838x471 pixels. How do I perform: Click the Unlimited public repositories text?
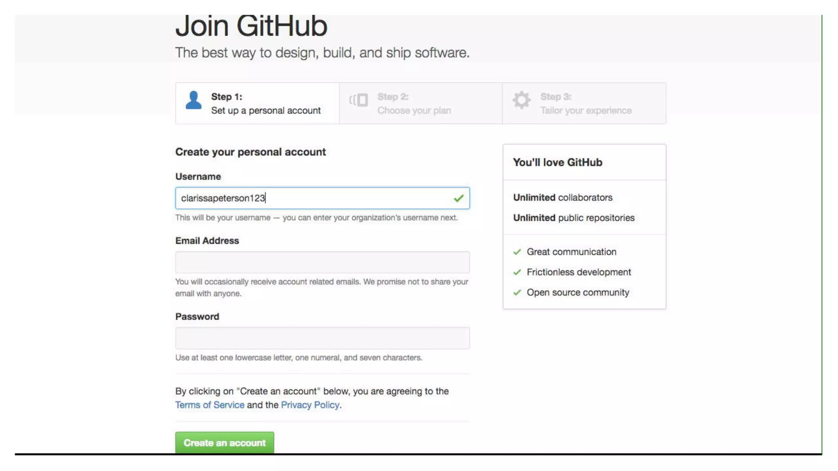(x=574, y=218)
